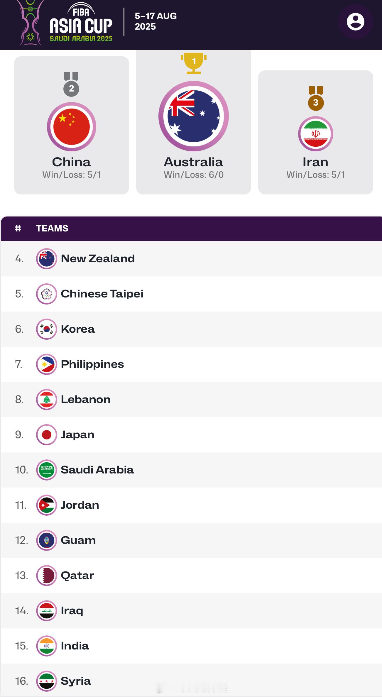Screen dimensions: 382x697
Task: Open the user profile account icon
Action: 355,22
